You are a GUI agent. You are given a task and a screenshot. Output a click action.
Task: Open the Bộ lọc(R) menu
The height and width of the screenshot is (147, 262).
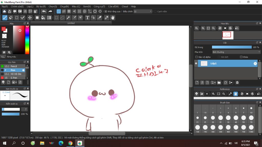pos(41,6)
